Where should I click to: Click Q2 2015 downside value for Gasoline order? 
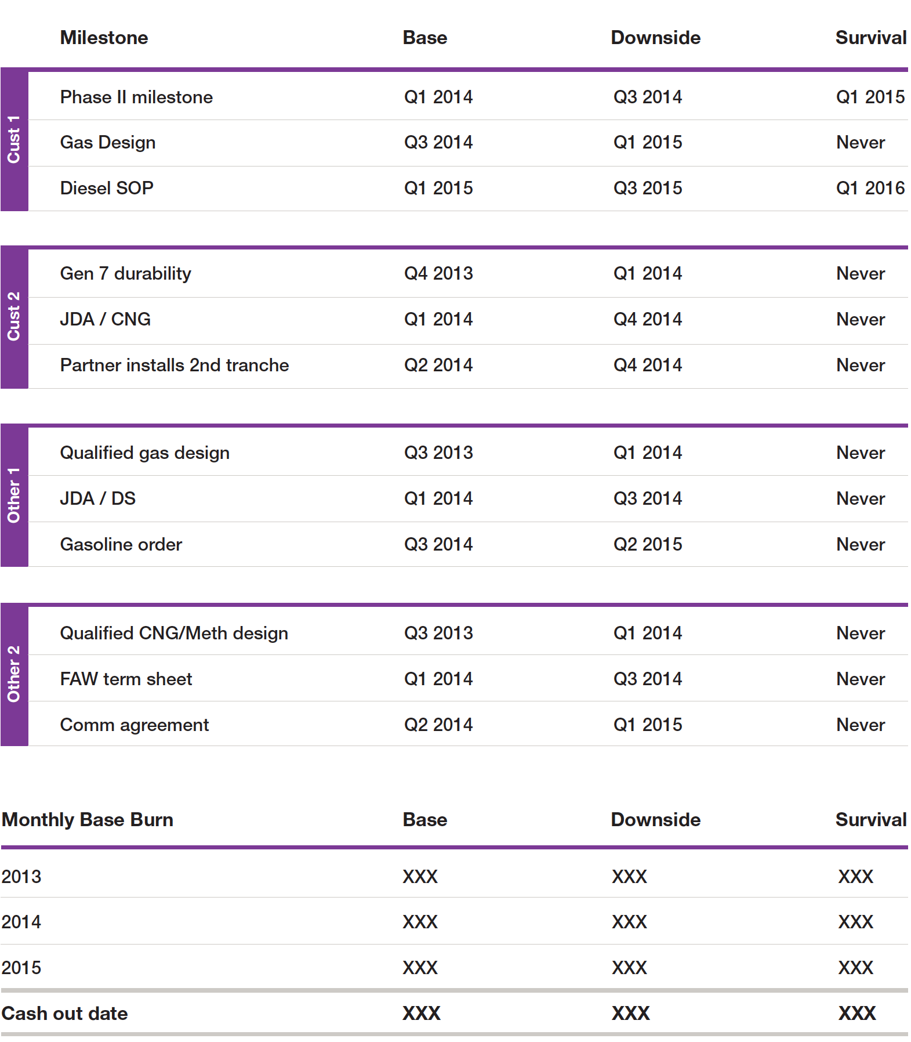tap(648, 544)
